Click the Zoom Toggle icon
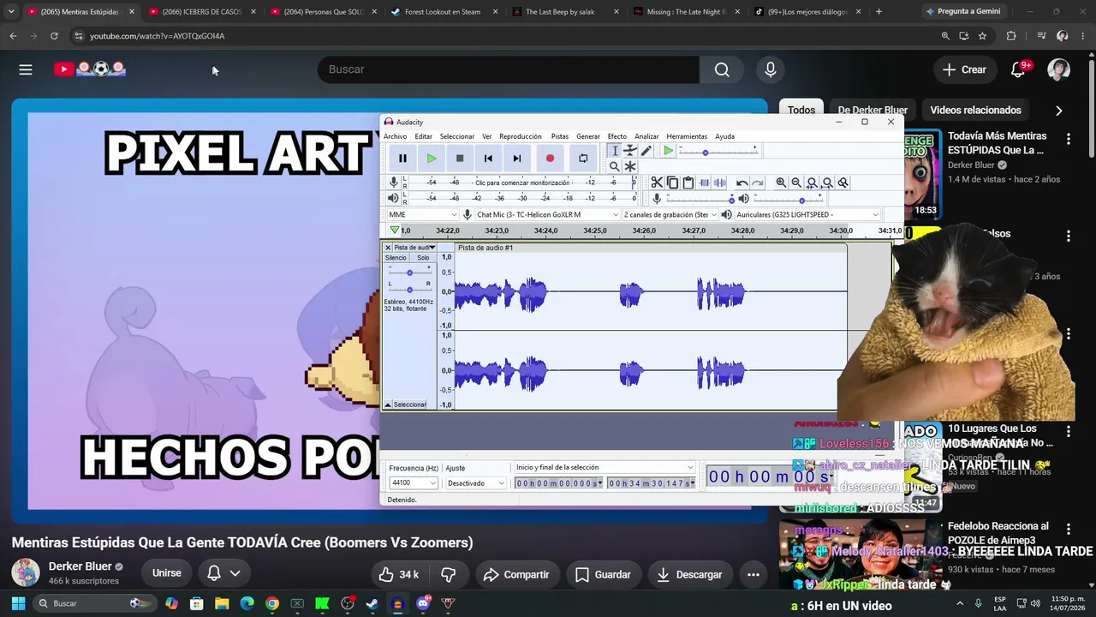The image size is (1096, 617). tap(843, 183)
